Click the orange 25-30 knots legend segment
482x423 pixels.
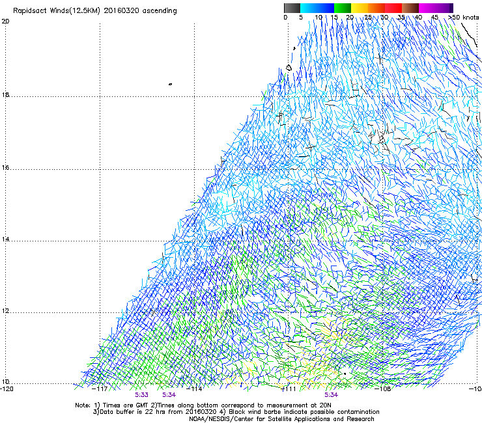(376, 8)
